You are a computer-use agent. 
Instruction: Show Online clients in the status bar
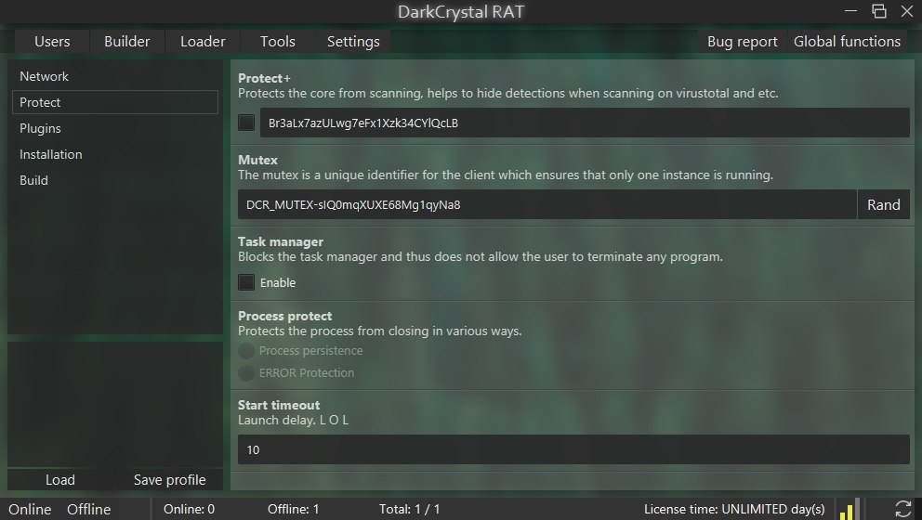[x=30, y=510]
